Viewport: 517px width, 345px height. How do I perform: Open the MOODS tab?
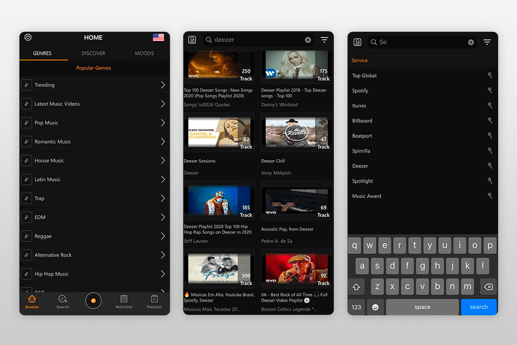pyautogui.click(x=144, y=53)
